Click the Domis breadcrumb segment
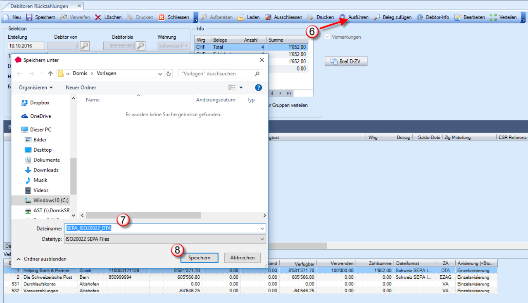 (80, 73)
